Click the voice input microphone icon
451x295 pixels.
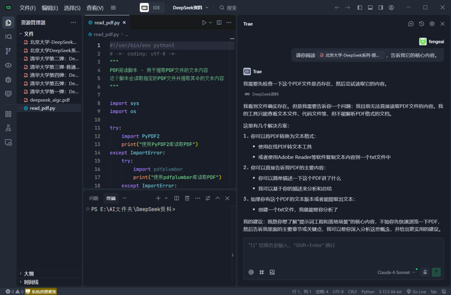425,272
